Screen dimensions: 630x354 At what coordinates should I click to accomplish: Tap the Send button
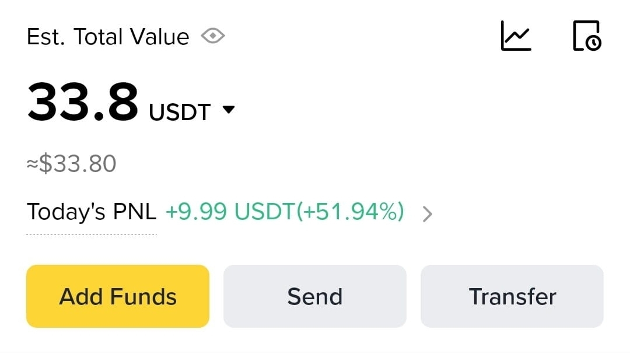tap(314, 296)
